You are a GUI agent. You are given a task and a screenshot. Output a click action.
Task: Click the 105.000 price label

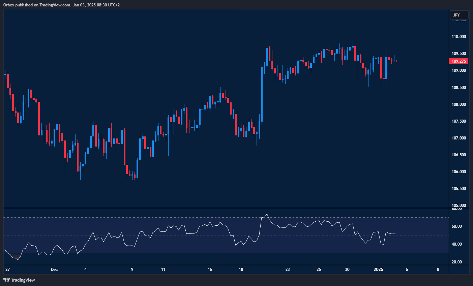pyautogui.click(x=459, y=205)
